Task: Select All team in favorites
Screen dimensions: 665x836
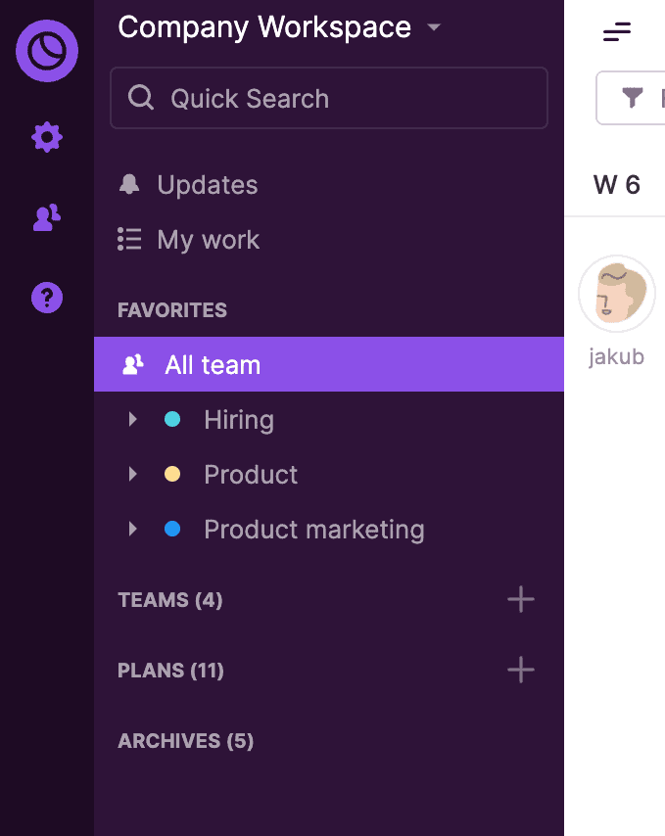Action: click(213, 365)
